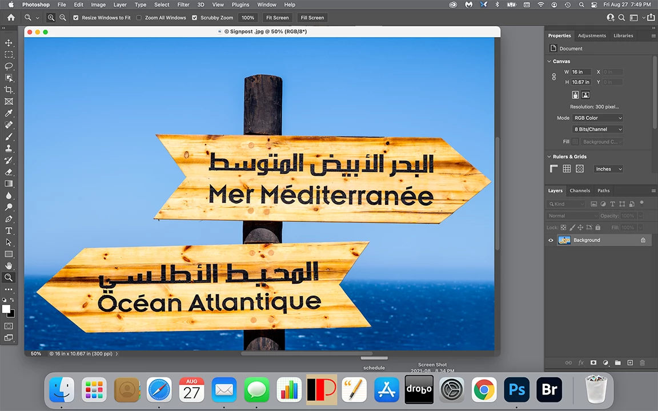This screenshot has height=411, width=658.
Task: Open Zoom tool preset picker arrow
Action: (37, 18)
